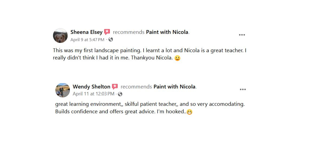Click the smiley emoji ending Sheena's review
This screenshot has width=315, height=144.
(177, 58)
